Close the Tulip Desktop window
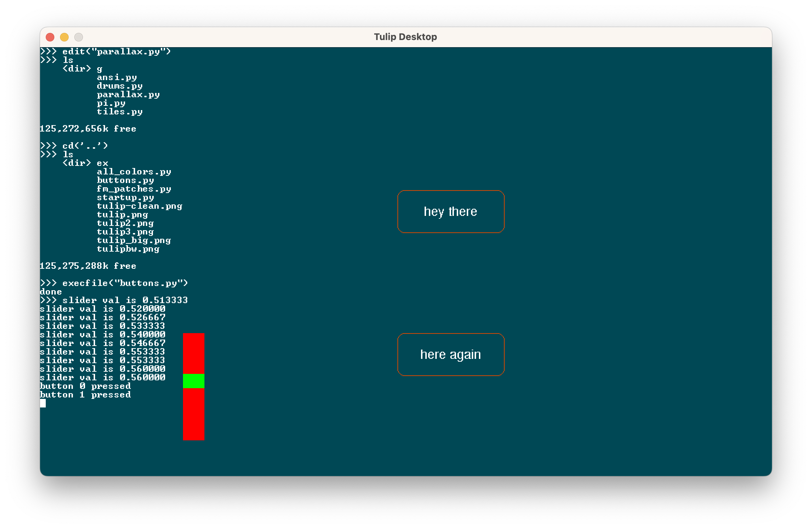This screenshot has height=529, width=812. 50,37
